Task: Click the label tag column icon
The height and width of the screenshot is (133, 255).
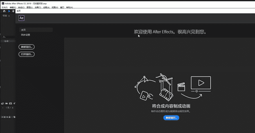Action: (x=14, y=117)
